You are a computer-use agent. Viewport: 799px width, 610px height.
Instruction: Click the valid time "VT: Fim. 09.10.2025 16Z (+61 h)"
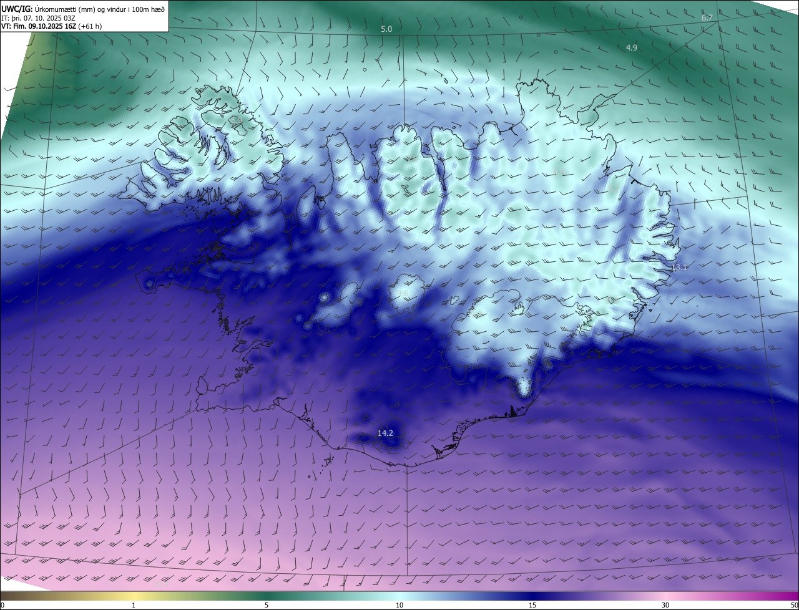(x=52, y=26)
